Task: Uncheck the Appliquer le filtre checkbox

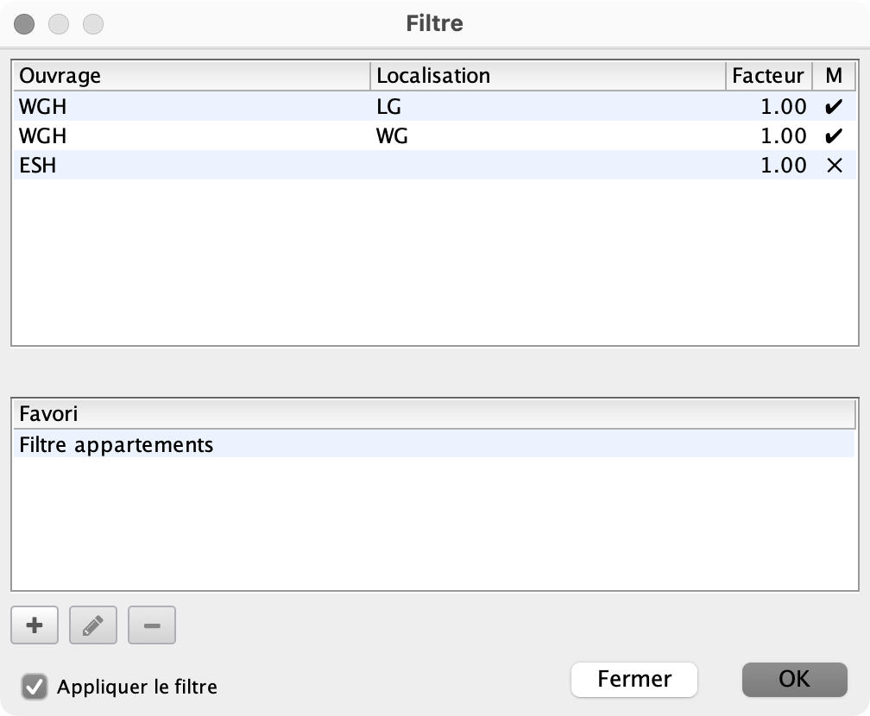Action: click(35, 687)
